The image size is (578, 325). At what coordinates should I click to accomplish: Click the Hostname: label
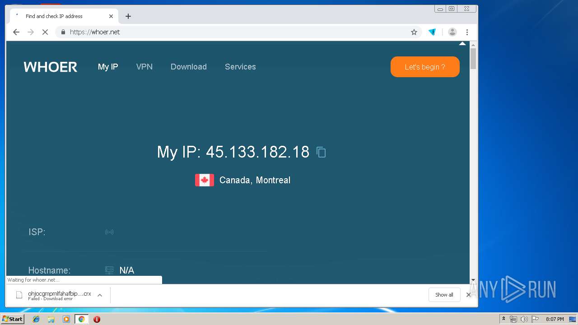coord(50,270)
